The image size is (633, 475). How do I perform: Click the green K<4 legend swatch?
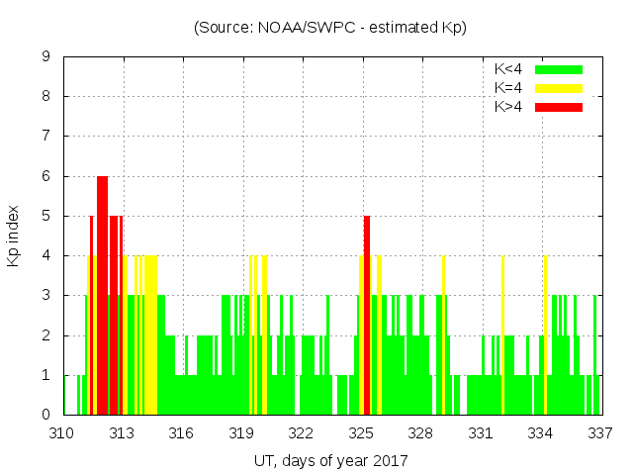pos(559,69)
